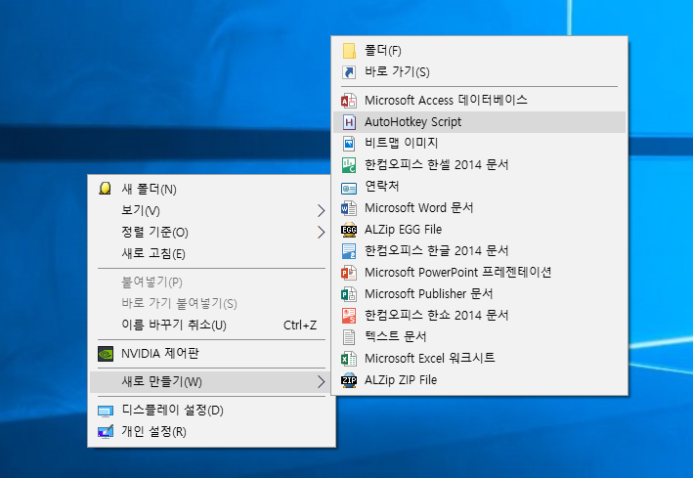Viewport: 693px width, 478px height.
Task: Open NVIDIA 제어판 from context menu
Action: coord(208,354)
